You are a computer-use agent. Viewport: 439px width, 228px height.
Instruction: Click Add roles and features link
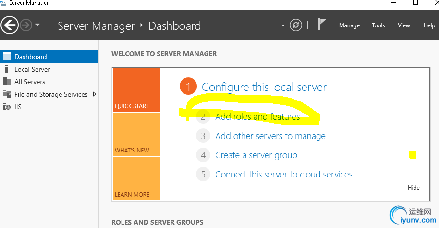pyautogui.click(x=257, y=117)
